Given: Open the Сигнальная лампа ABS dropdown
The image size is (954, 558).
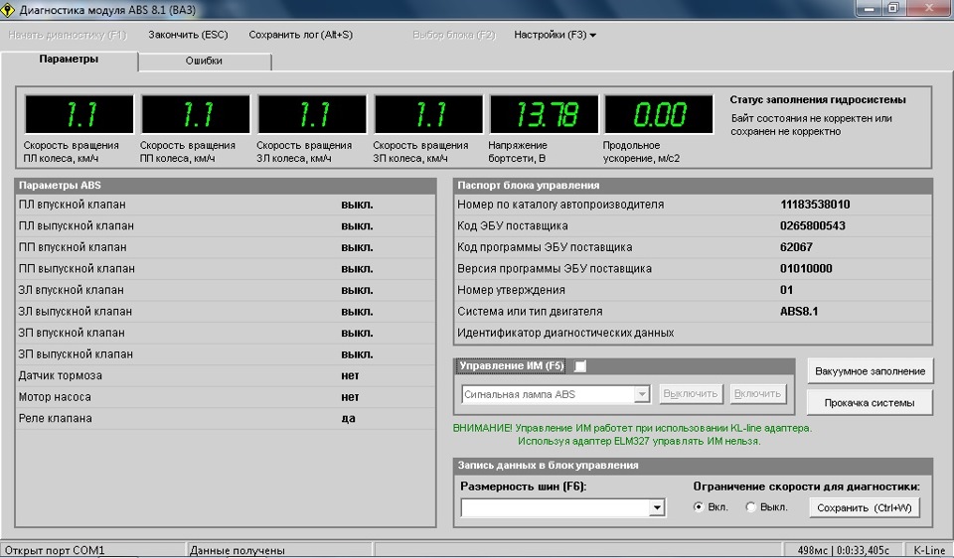Looking at the screenshot, I should pyautogui.click(x=641, y=394).
